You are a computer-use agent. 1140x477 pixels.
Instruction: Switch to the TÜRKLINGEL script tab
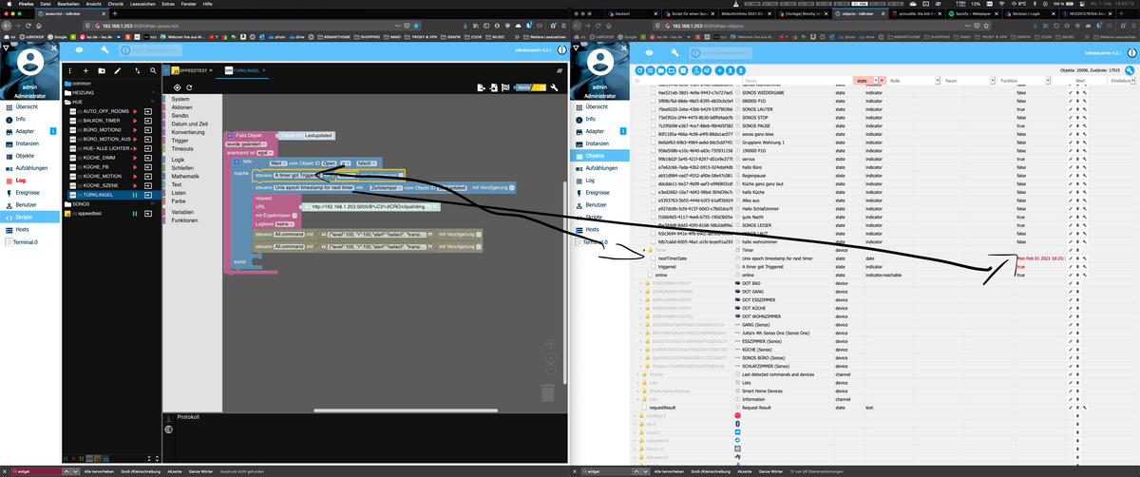pos(244,71)
